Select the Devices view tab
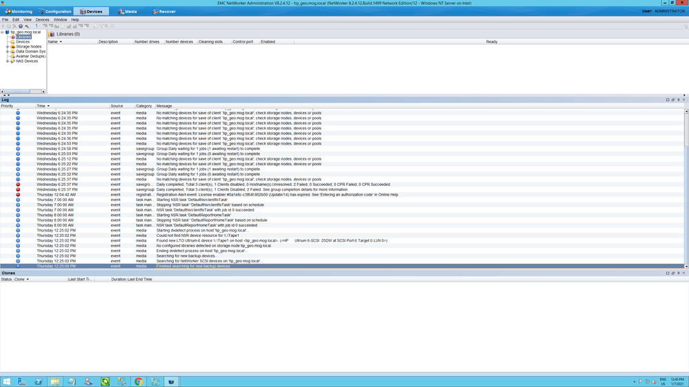 (91, 12)
